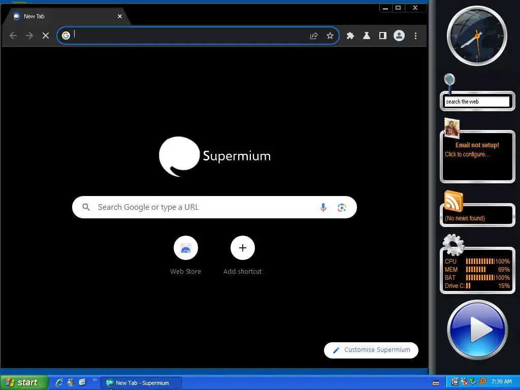Click the orange magnifier tray icon
This screenshot has width=520, height=390.
(x=482, y=382)
